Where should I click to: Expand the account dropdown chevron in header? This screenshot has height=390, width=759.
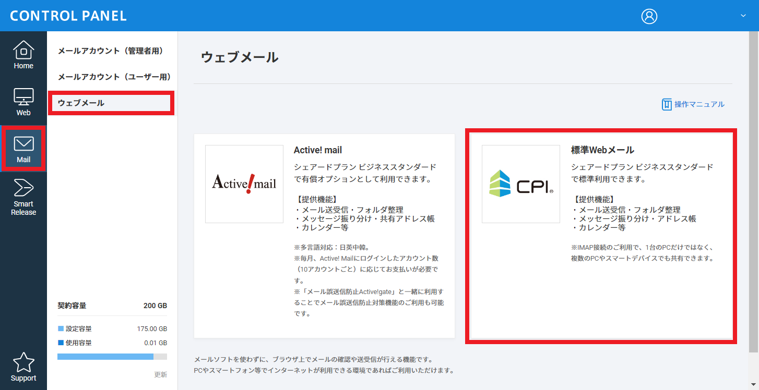click(x=743, y=16)
